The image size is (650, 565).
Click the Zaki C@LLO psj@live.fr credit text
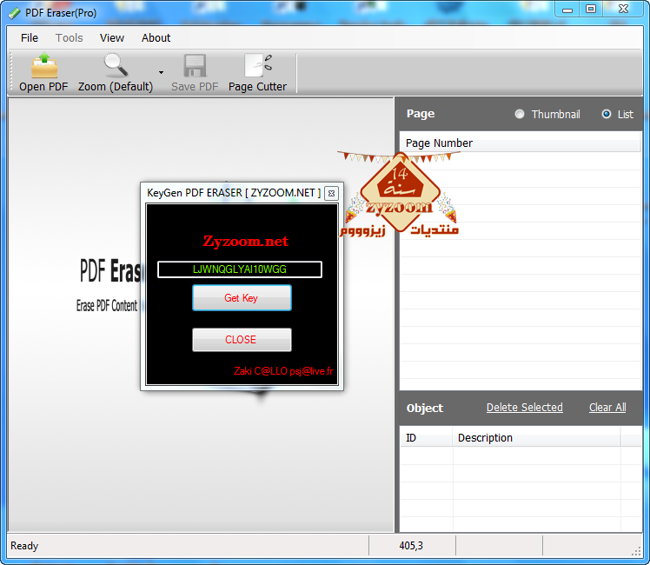click(283, 371)
